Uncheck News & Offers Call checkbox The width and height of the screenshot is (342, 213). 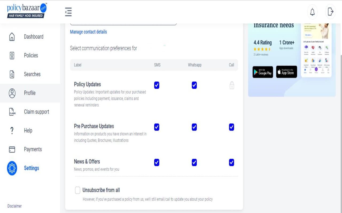point(232,162)
